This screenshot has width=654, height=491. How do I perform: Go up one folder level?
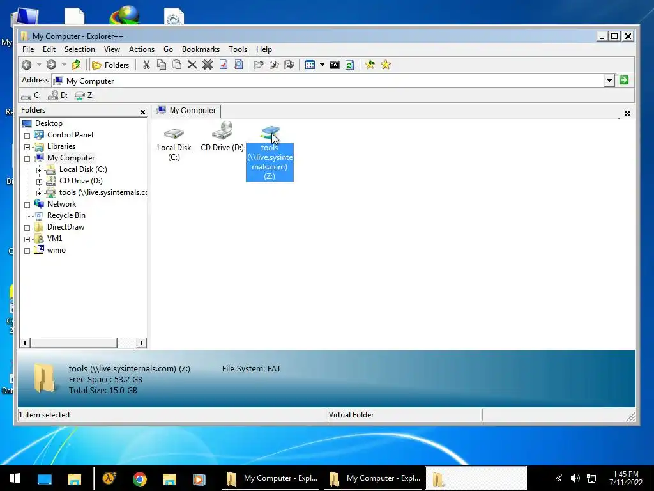tap(76, 65)
